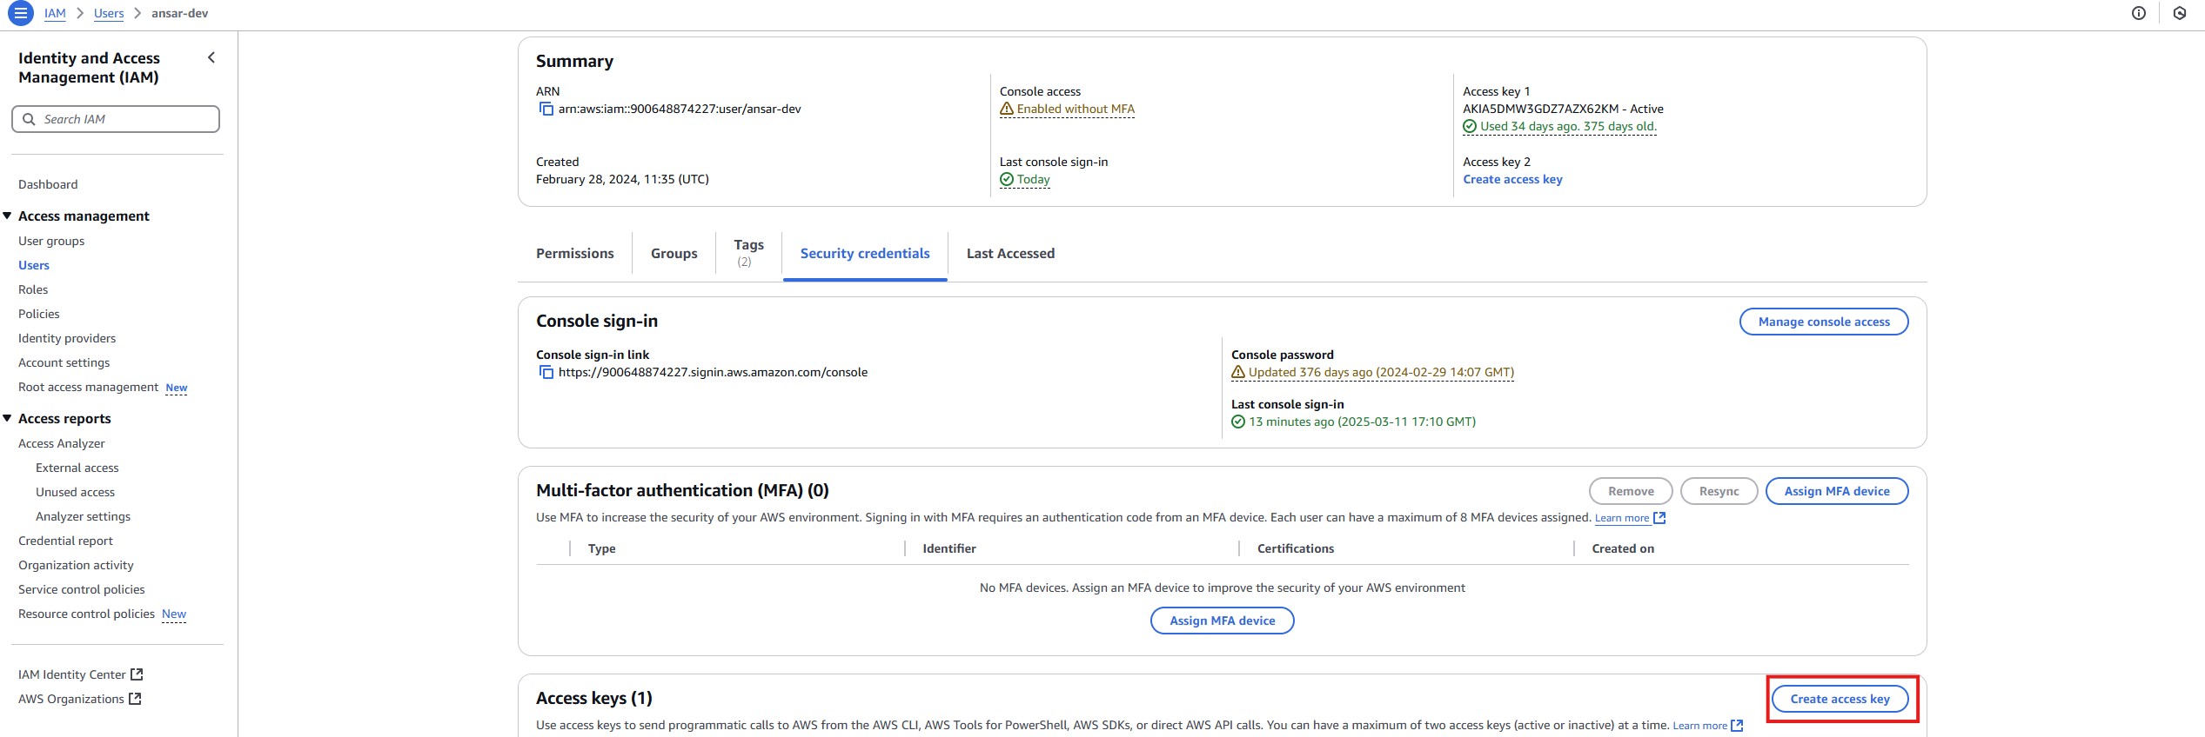The height and width of the screenshot is (737, 2205).
Task: Click the search magnifier icon in Search IAM
Action: [x=29, y=119]
